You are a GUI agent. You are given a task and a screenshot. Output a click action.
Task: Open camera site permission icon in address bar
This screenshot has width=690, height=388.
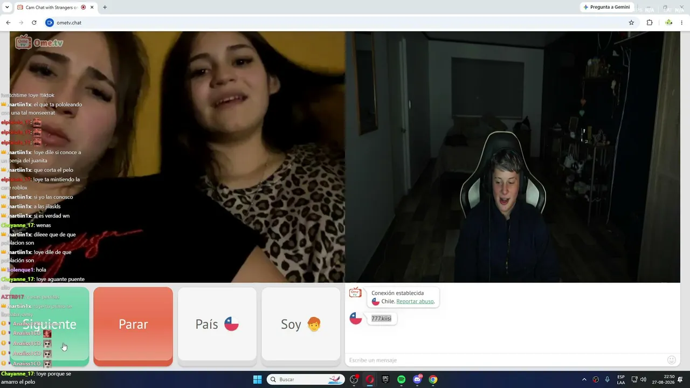50,23
